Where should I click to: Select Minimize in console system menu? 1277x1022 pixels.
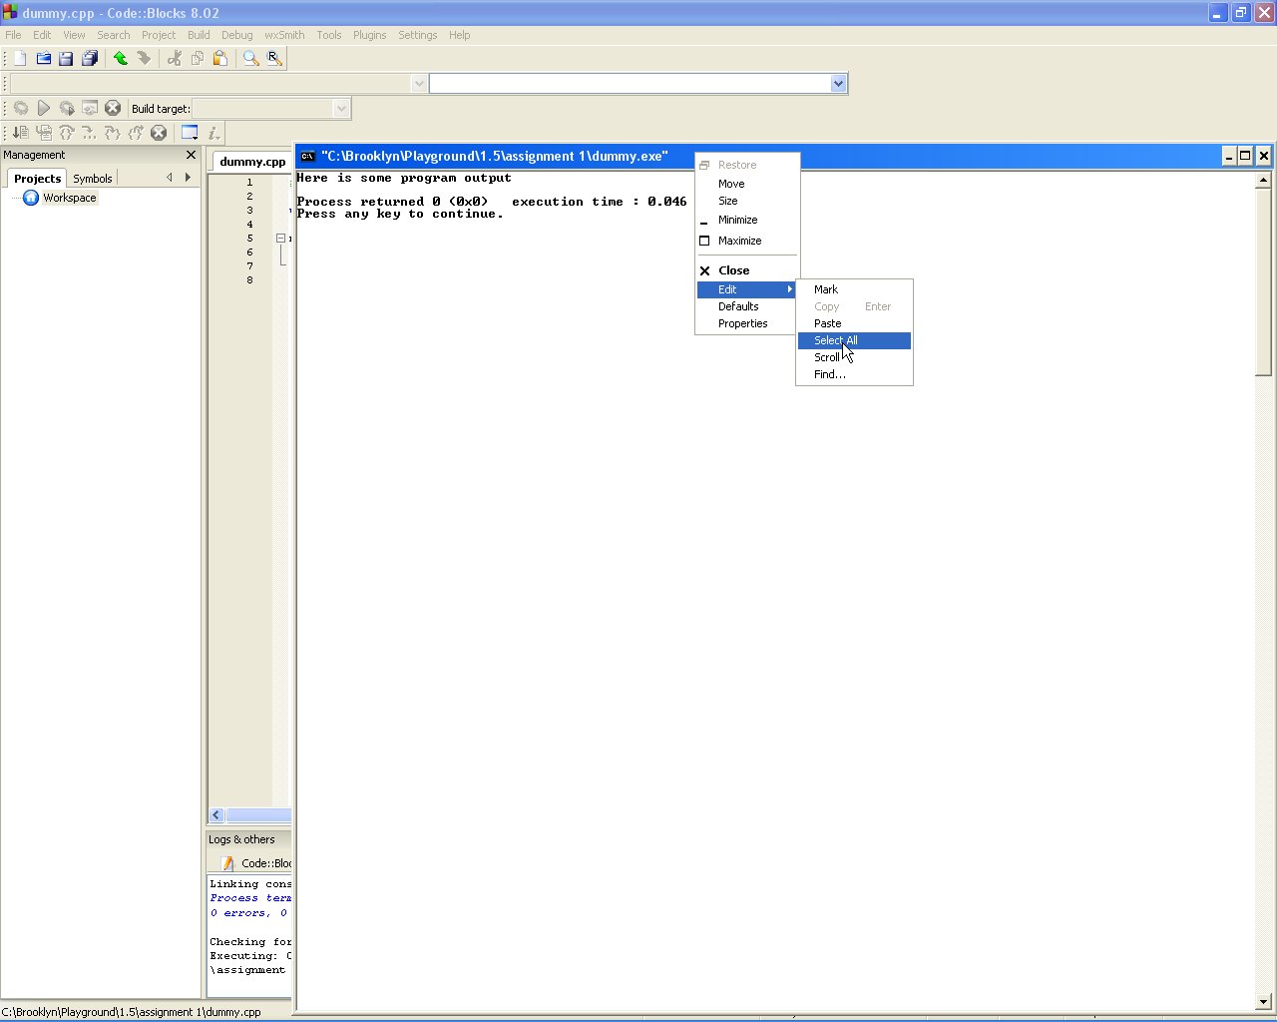click(x=746, y=220)
